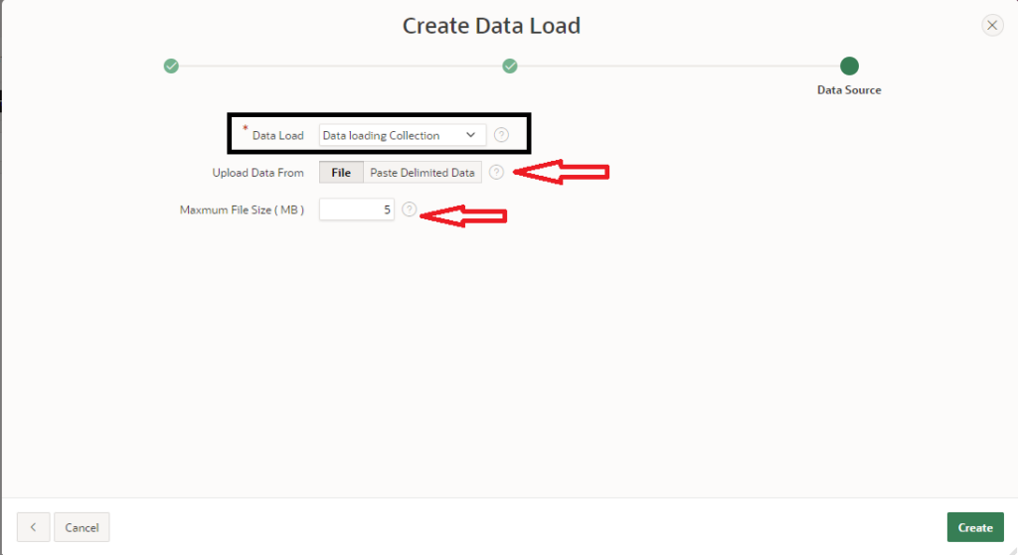Select the current Data Source step circle

[849, 67]
